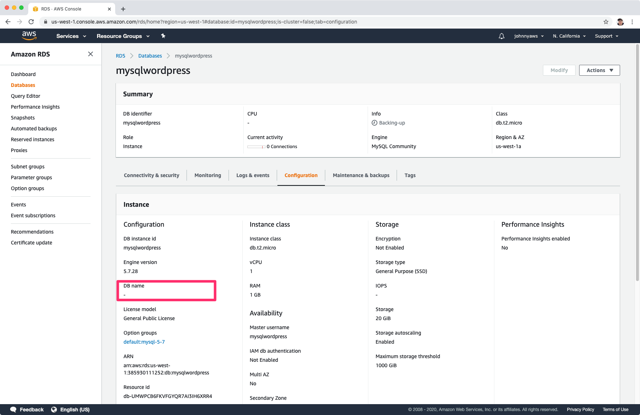Open Option groups in the sidebar
Viewport: 640px width, 415px height.
coord(28,188)
